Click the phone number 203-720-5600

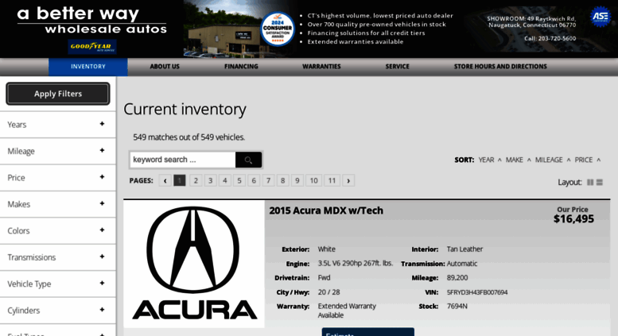tap(557, 39)
